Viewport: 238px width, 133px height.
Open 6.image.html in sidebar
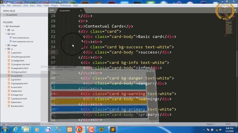click(17, 95)
